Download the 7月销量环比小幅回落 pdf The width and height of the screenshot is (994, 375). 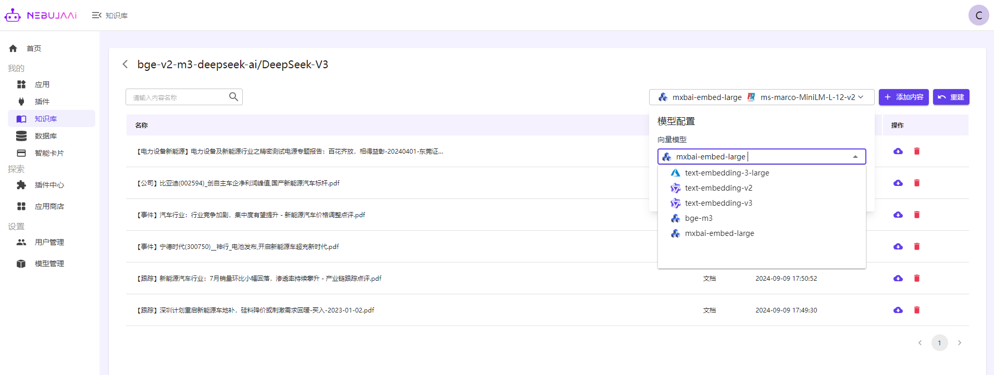(898, 278)
